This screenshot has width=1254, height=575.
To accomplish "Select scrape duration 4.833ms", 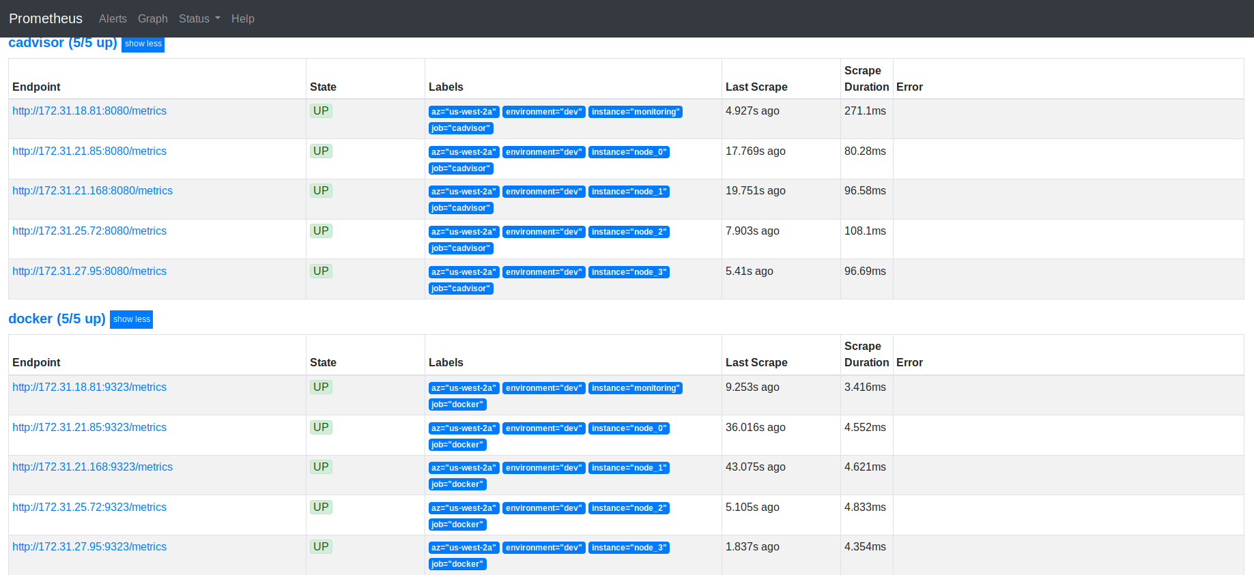I will pos(865,507).
